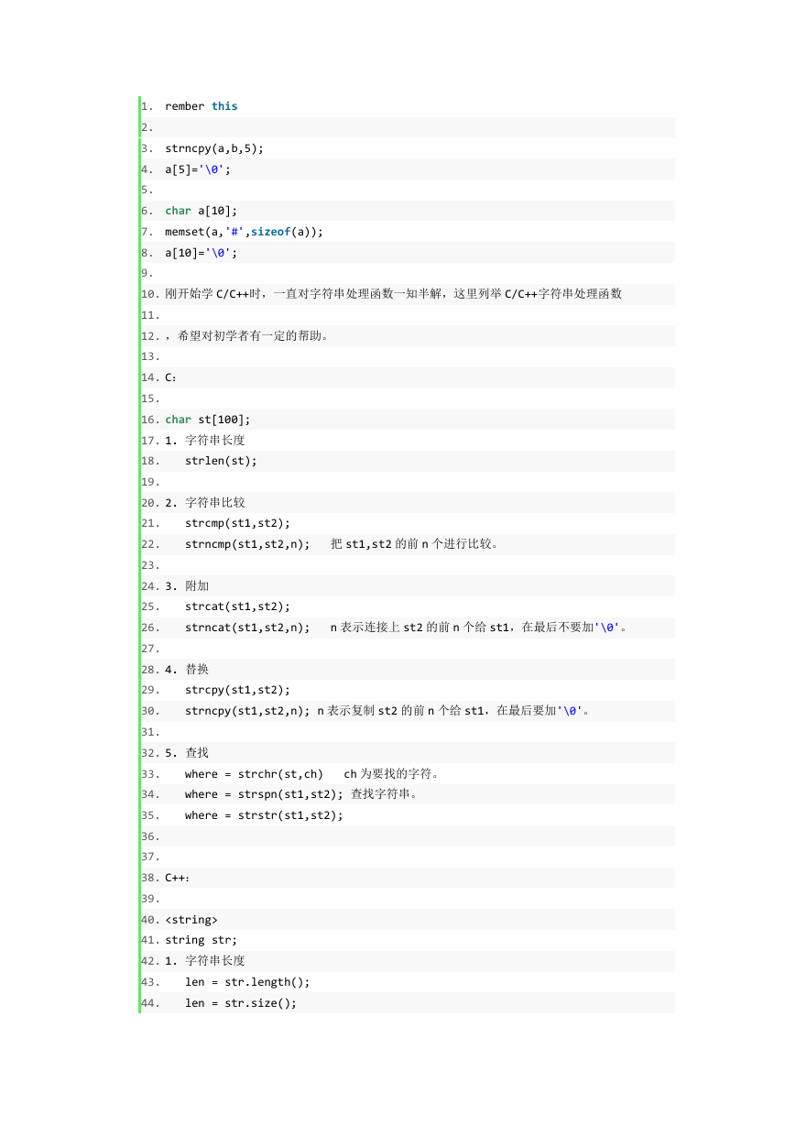The width and height of the screenshot is (796, 1125).
Task: Click the heading '2. 字符串比较'
Action: [205, 503]
